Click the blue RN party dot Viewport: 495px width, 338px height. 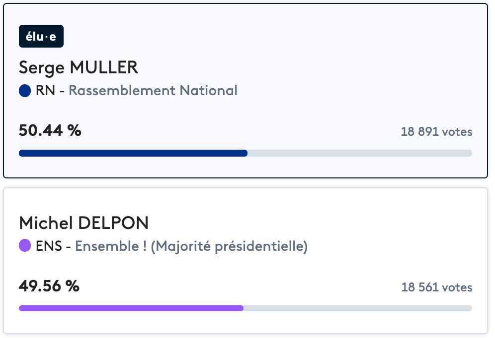point(25,91)
